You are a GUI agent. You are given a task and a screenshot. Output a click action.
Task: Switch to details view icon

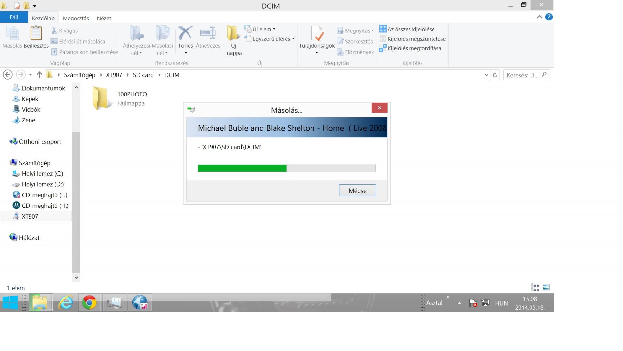click(535, 287)
